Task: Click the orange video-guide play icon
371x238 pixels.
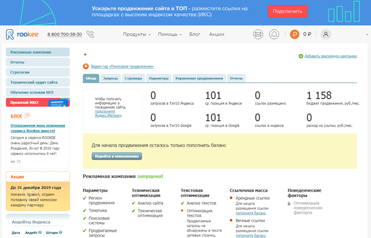Action: coord(86,66)
